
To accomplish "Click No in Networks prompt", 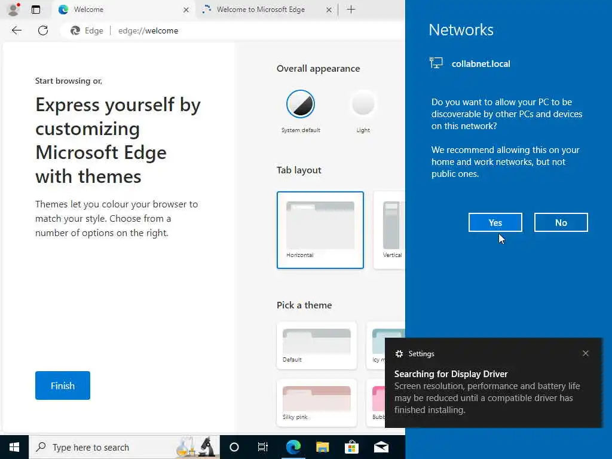I will (x=561, y=222).
